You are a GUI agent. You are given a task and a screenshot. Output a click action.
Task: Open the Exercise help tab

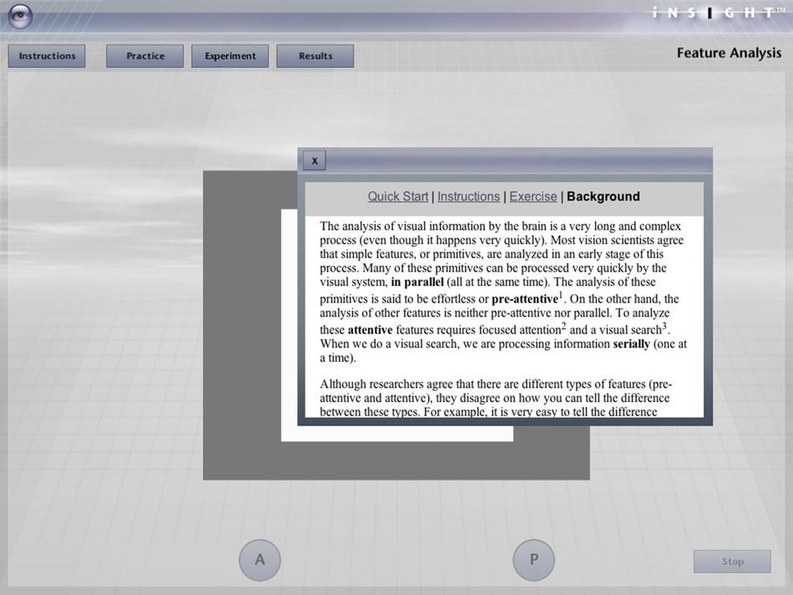(x=533, y=196)
